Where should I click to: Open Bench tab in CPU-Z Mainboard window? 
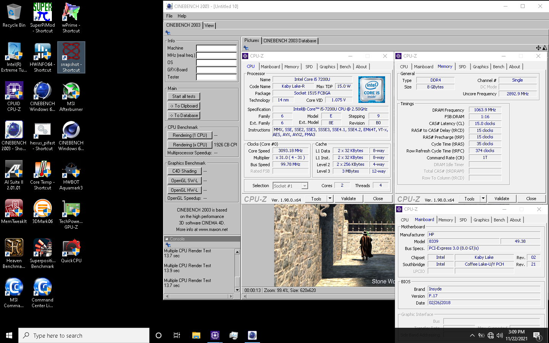(499, 220)
